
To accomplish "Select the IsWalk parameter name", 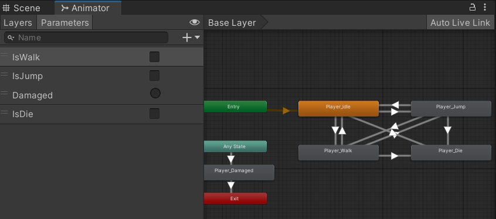I will [x=26, y=57].
